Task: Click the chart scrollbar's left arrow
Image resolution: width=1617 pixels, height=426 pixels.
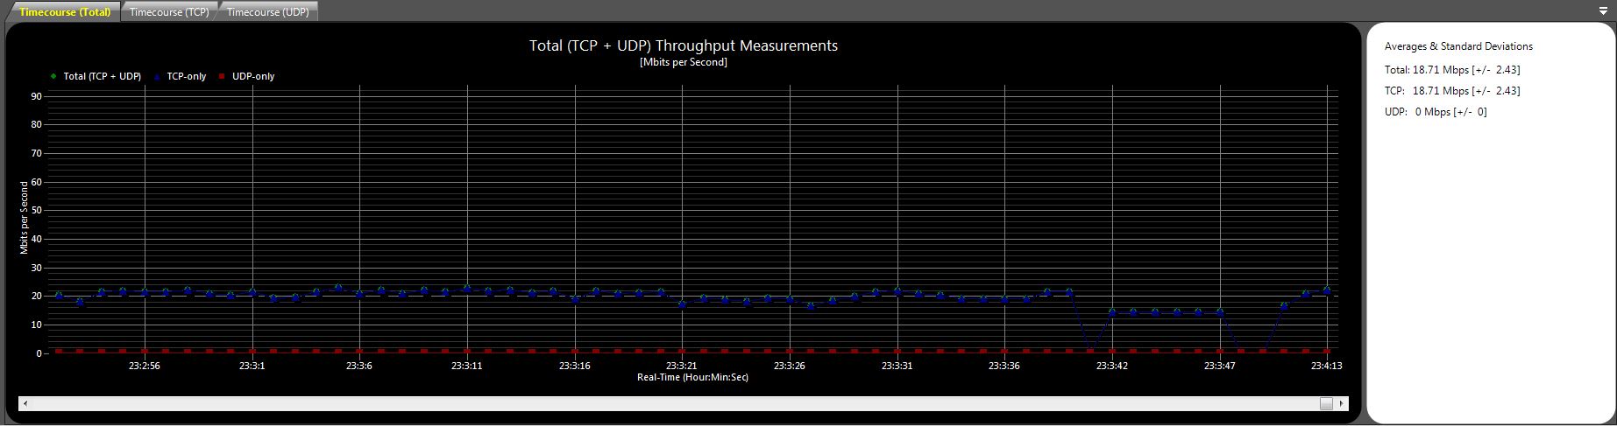Action: [25, 403]
